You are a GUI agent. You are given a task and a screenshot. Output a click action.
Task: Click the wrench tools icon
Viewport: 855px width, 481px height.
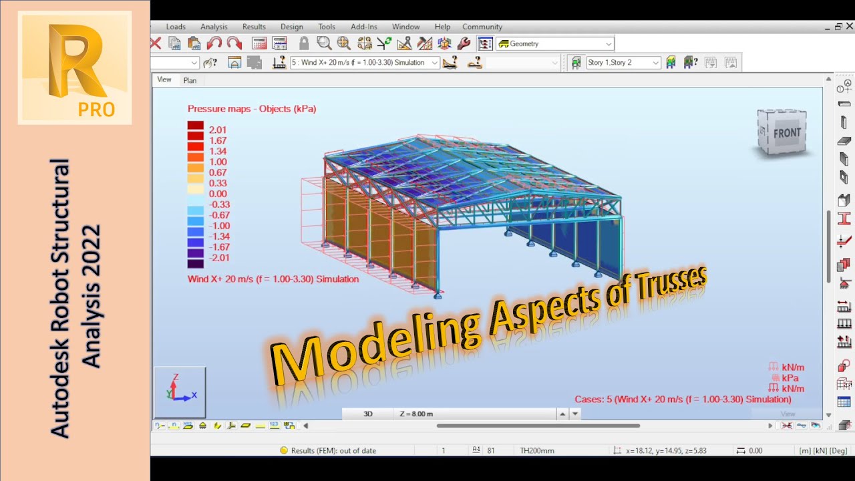pyautogui.click(x=464, y=43)
